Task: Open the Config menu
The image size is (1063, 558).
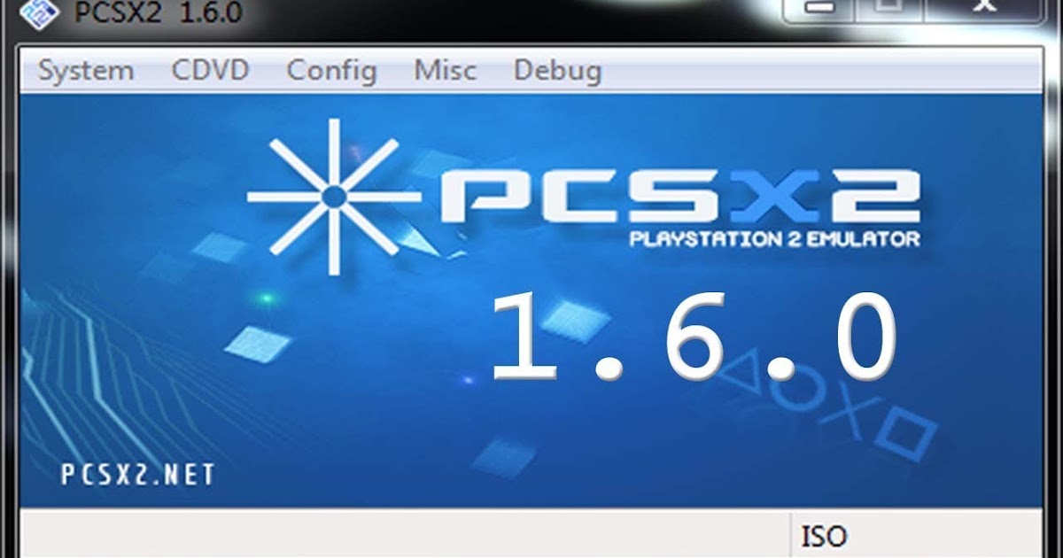Action: coord(332,71)
